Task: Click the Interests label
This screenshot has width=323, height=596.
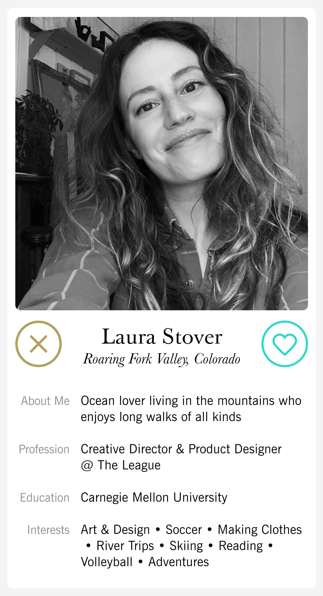Action: (48, 530)
